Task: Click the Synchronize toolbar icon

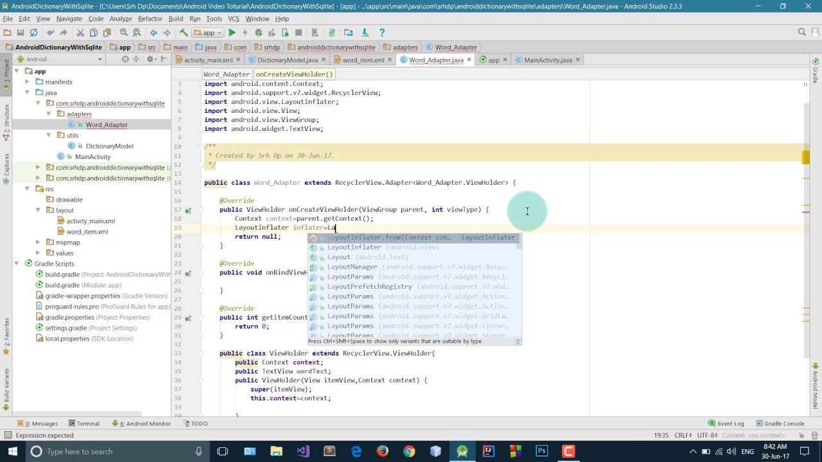Action: [x=34, y=33]
